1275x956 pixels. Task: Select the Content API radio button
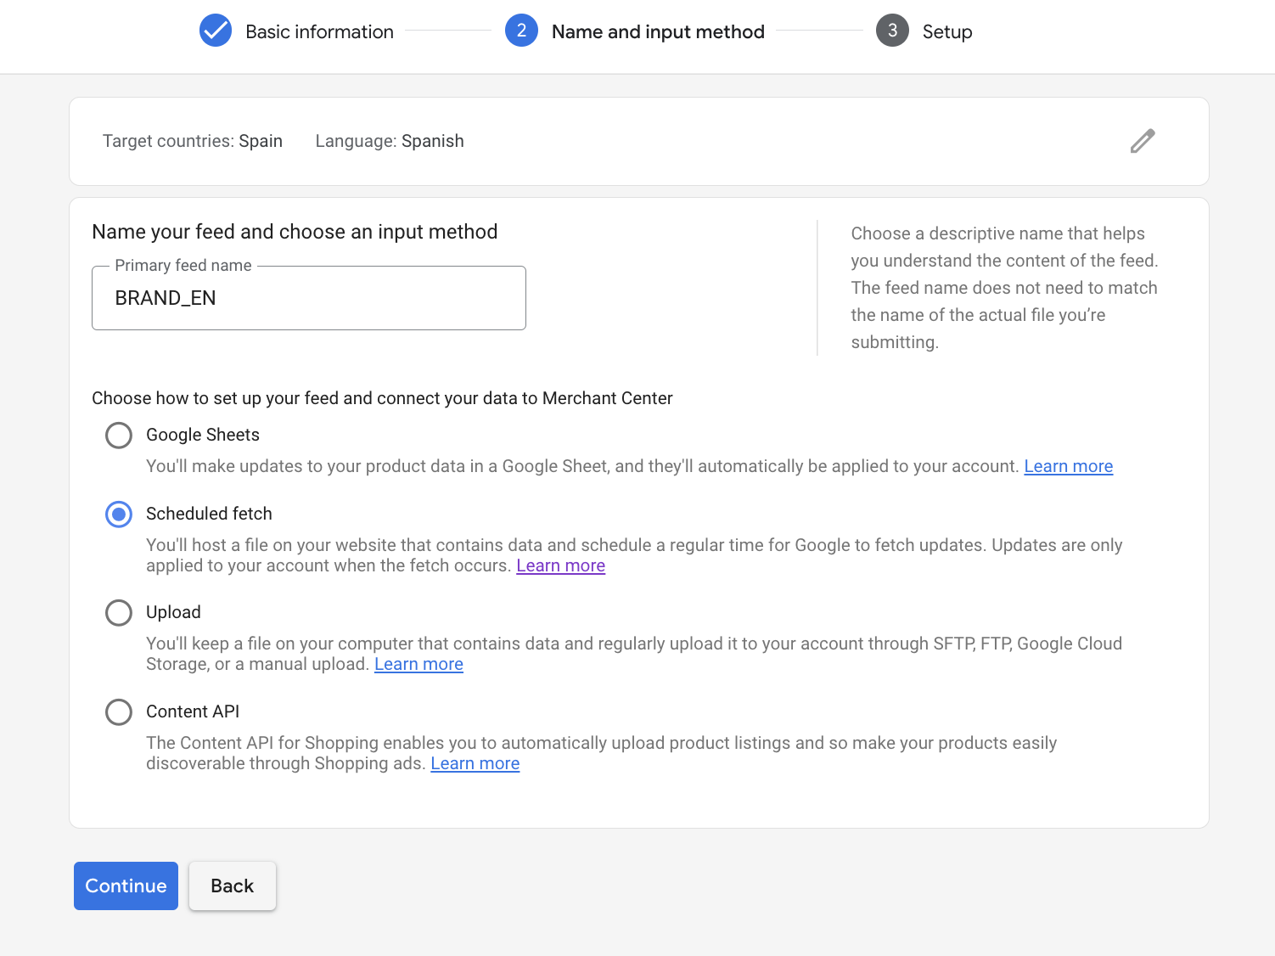tap(119, 712)
